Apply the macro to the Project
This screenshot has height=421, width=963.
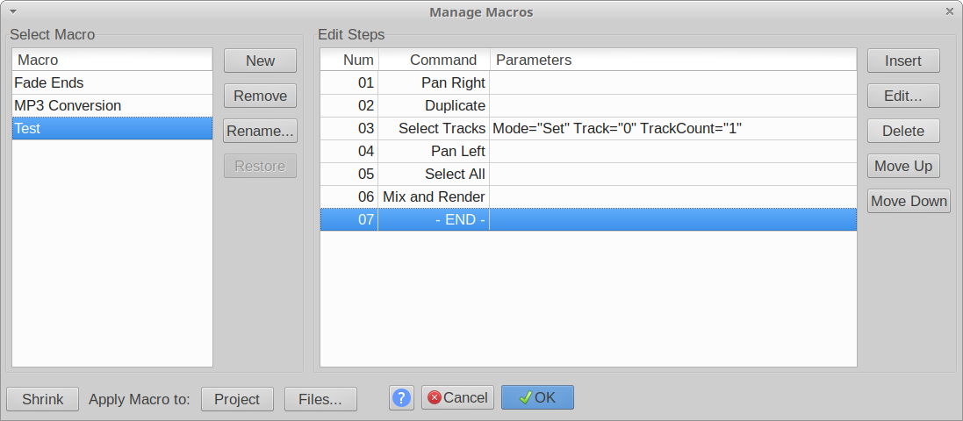point(237,399)
